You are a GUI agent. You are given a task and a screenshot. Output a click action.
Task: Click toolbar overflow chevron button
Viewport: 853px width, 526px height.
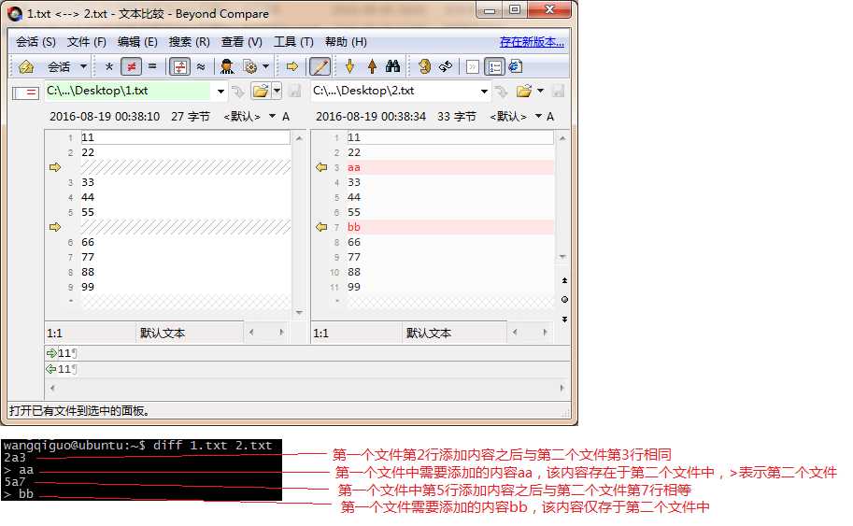(x=472, y=66)
